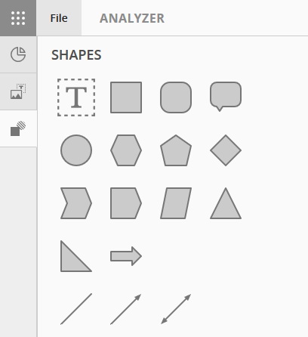
Task: Select the Text box shape
Action: (76, 97)
